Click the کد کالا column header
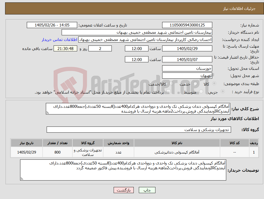 click(235, 143)
